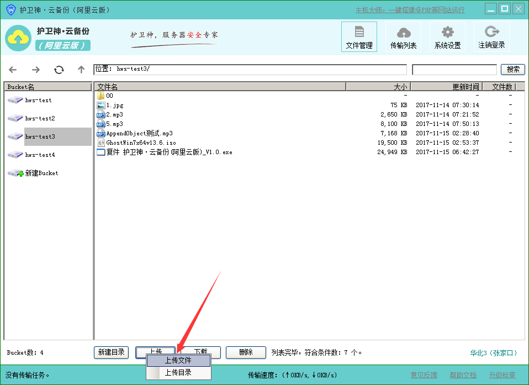This screenshot has height=385, width=529.
Task: Open the 升级检查 update check link
Action: coord(502,375)
